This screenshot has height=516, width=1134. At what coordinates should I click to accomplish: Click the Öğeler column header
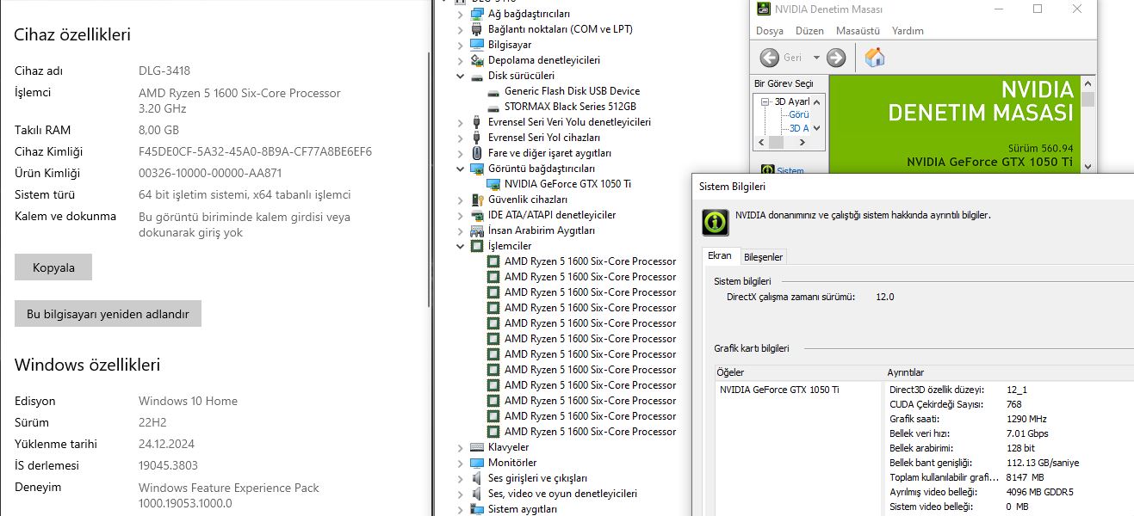(798, 372)
